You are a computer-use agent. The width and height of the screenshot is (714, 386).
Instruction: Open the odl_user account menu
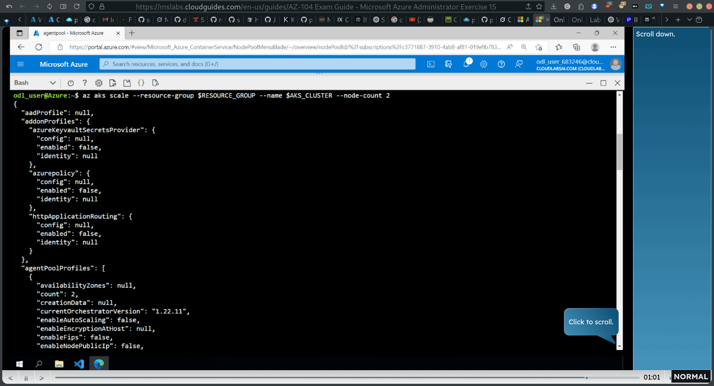578,64
